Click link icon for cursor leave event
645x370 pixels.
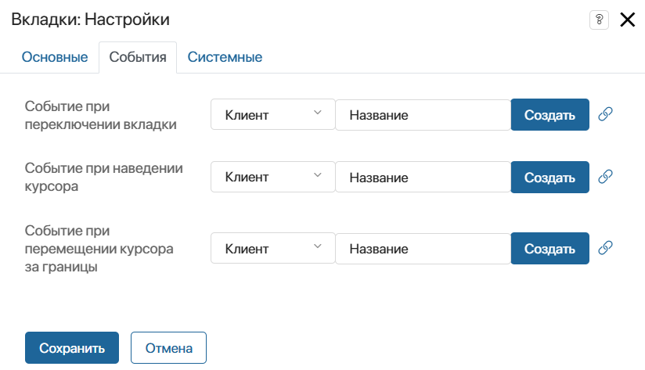(x=604, y=248)
